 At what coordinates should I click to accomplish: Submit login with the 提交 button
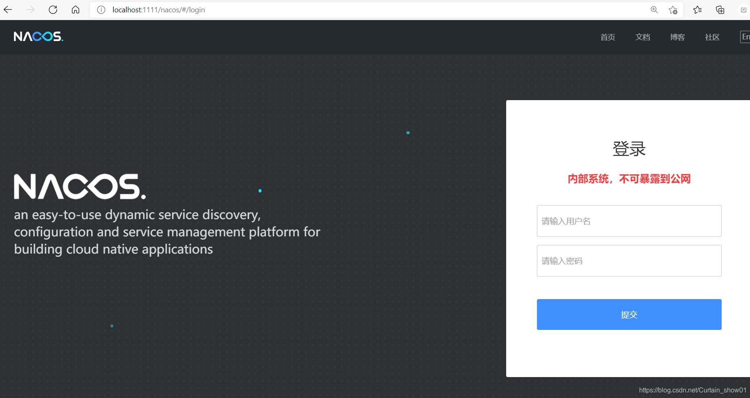pyautogui.click(x=629, y=314)
